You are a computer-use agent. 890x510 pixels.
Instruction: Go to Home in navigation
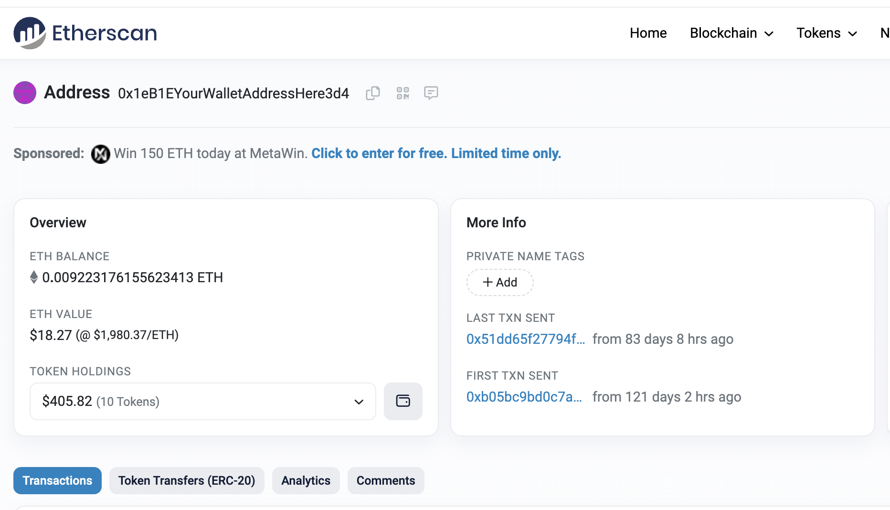(x=648, y=33)
